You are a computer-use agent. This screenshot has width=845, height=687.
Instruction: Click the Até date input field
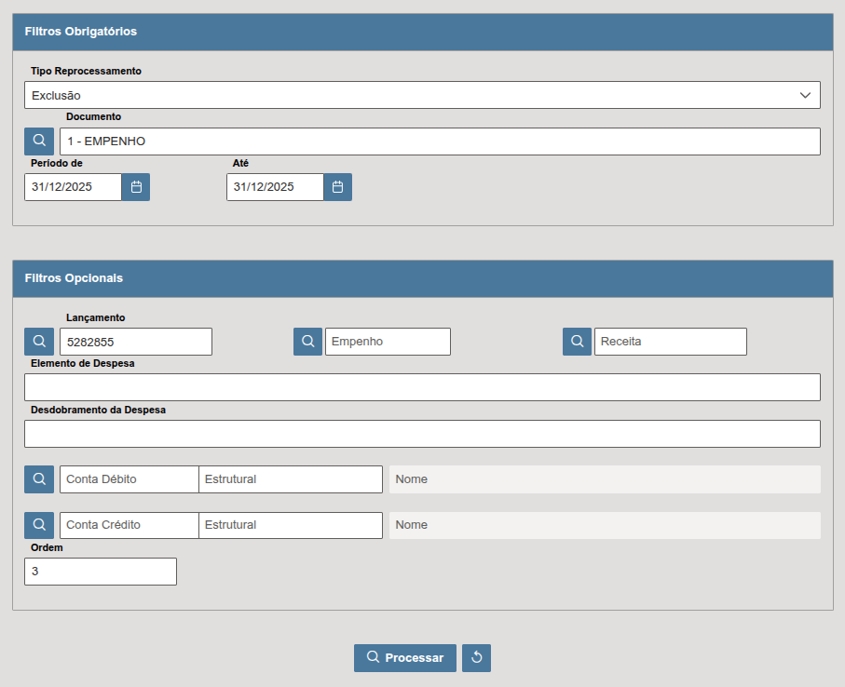click(x=275, y=187)
